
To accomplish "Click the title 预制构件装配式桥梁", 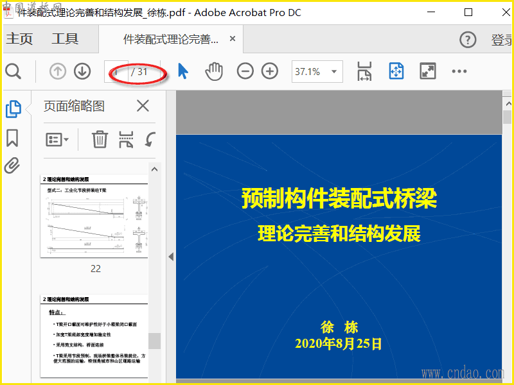I will pos(339,198).
